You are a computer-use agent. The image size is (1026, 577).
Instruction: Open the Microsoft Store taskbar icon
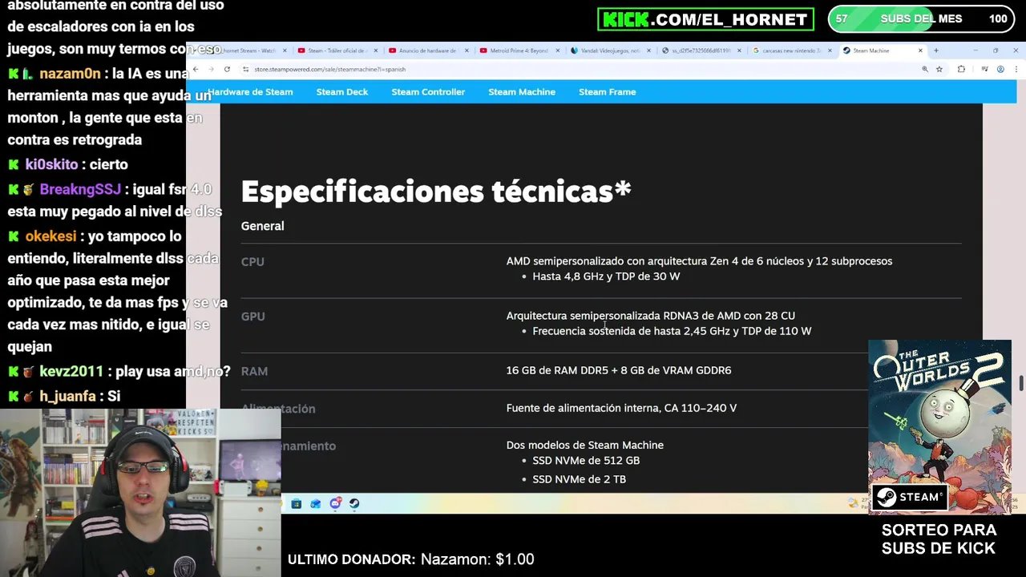297,503
